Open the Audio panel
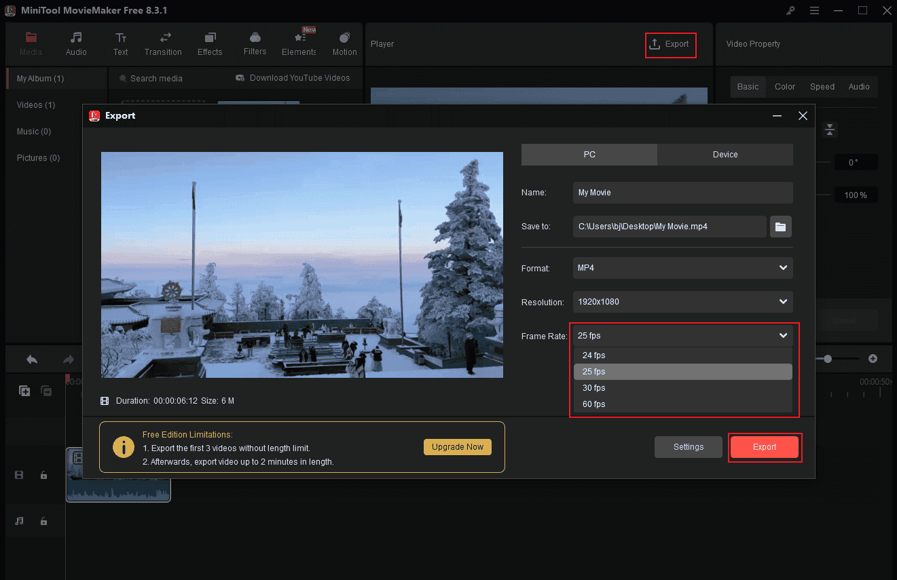The height and width of the screenshot is (580, 897). coord(76,43)
